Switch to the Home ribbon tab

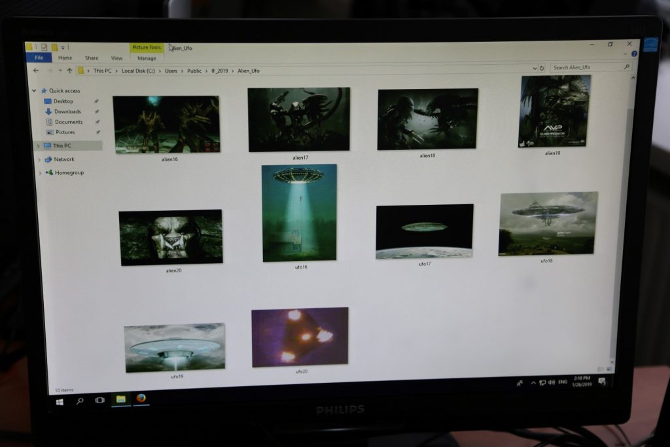[65, 58]
